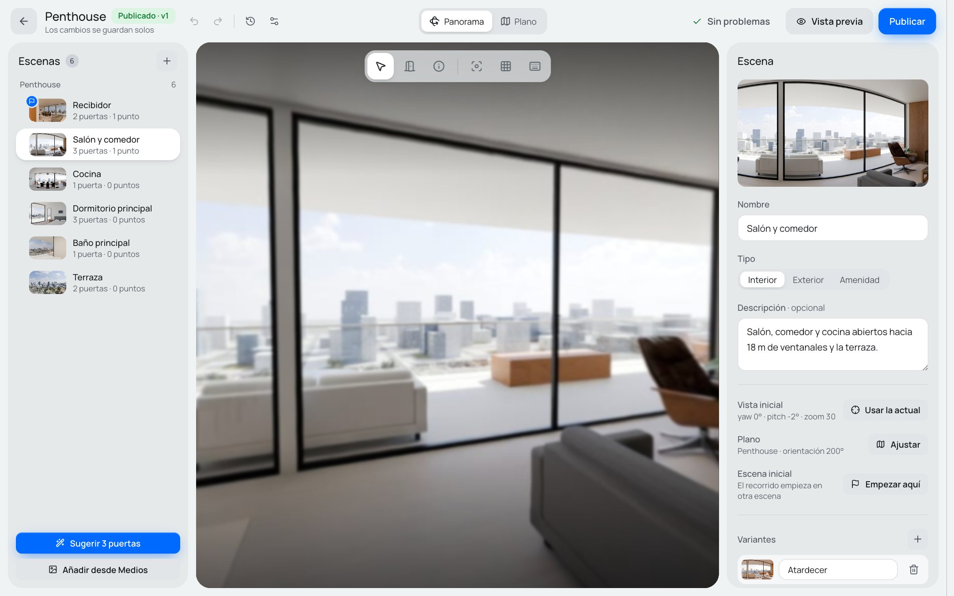Undo the last change
The width and height of the screenshot is (954, 596).
[194, 21]
